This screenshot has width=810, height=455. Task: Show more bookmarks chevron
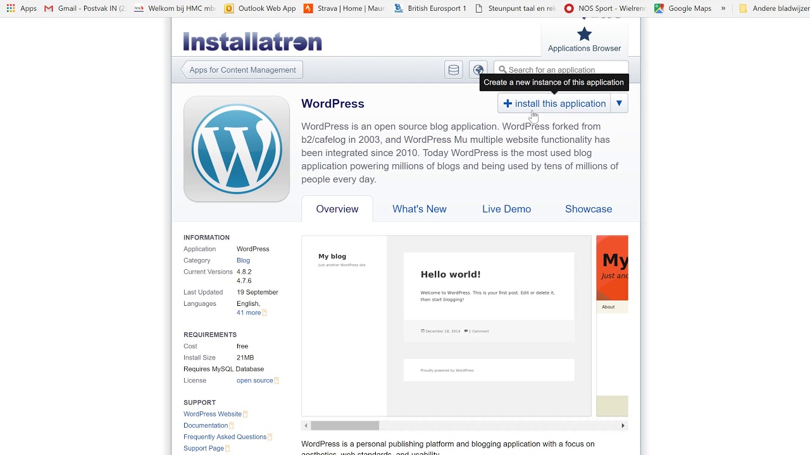723,8
